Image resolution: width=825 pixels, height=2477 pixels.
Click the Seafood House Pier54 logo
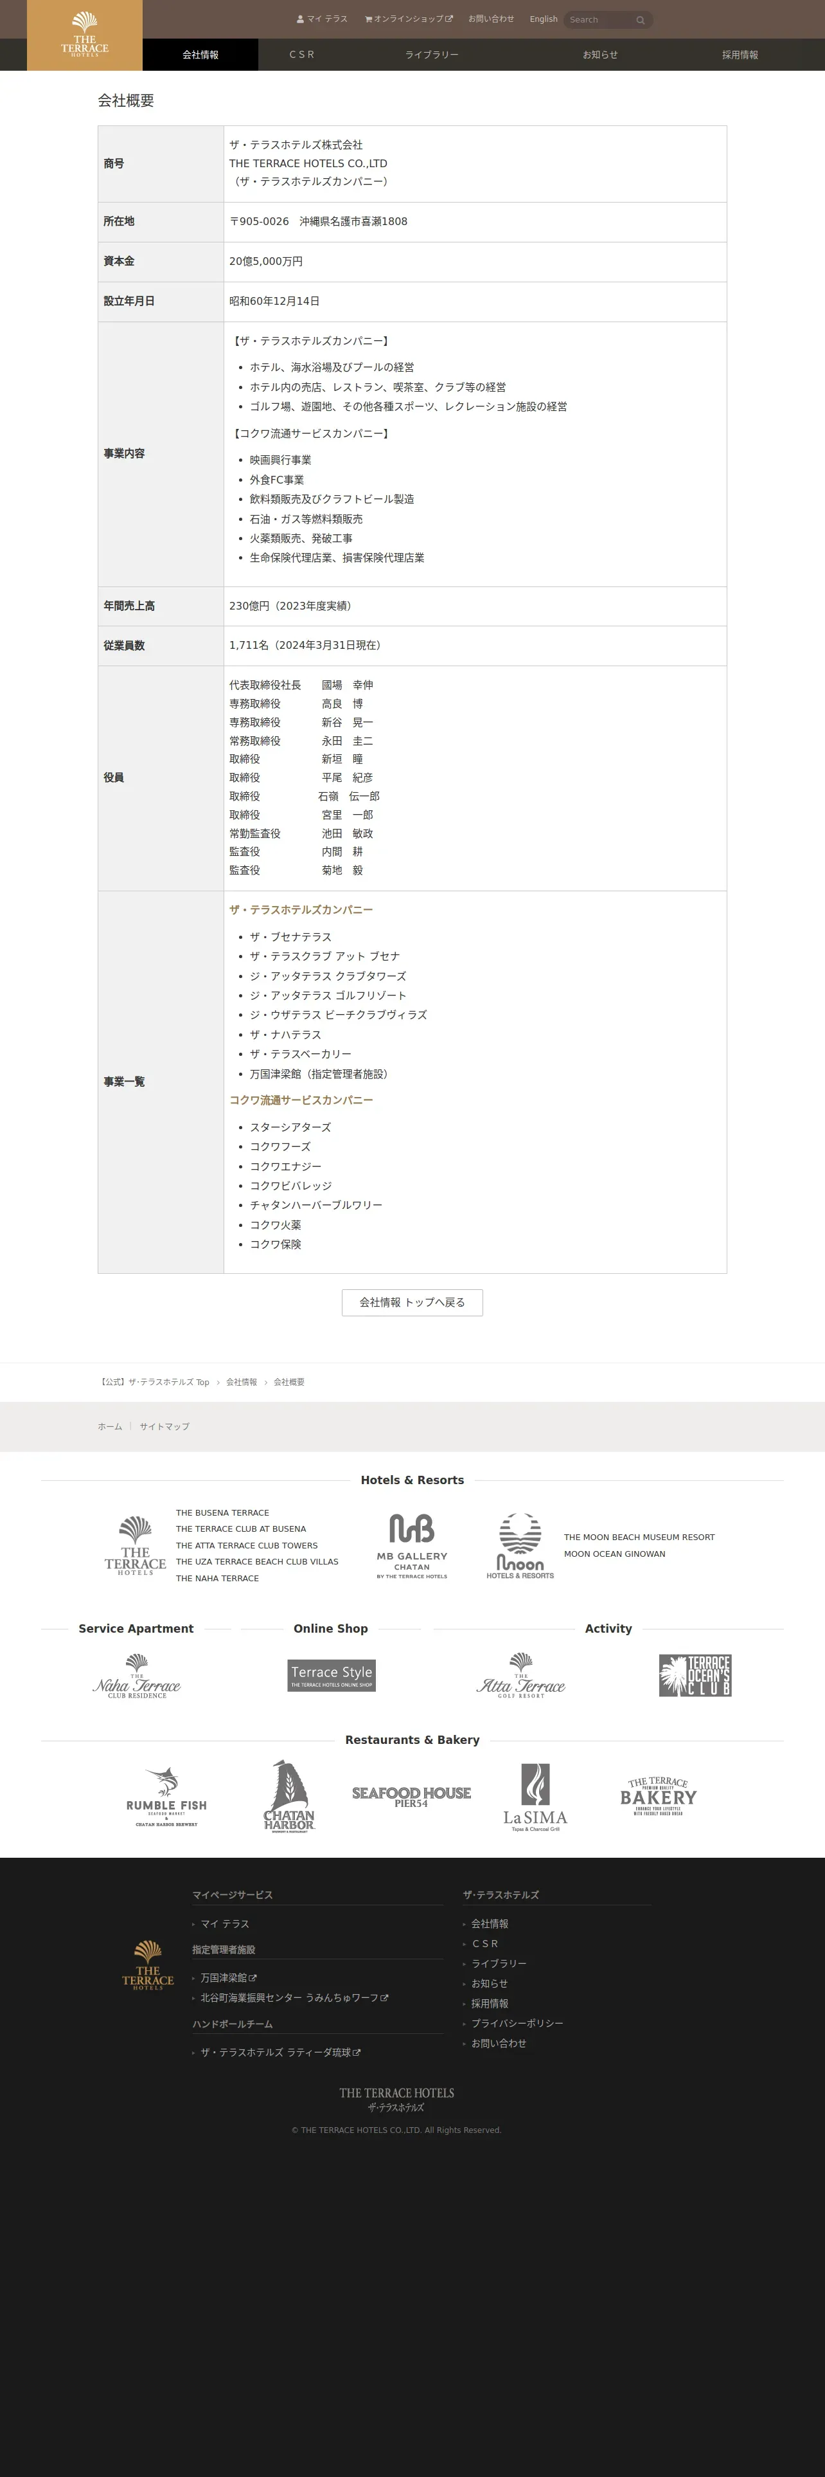click(x=411, y=1796)
